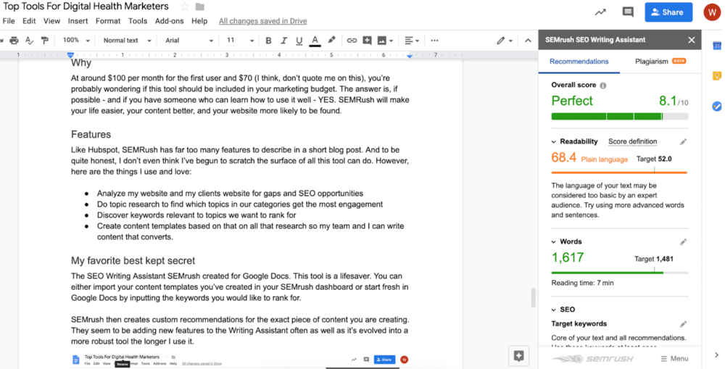Open insert image dropdown

coord(385,41)
